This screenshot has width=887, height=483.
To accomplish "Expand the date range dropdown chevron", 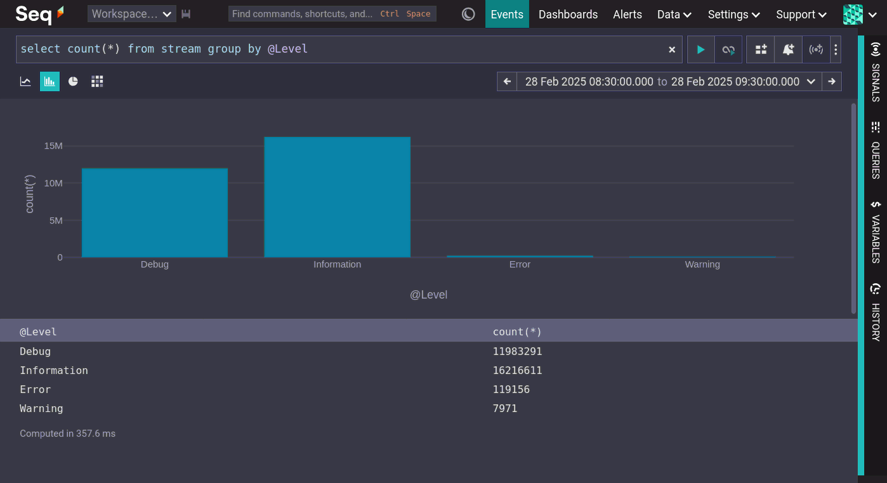I will pos(811,81).
